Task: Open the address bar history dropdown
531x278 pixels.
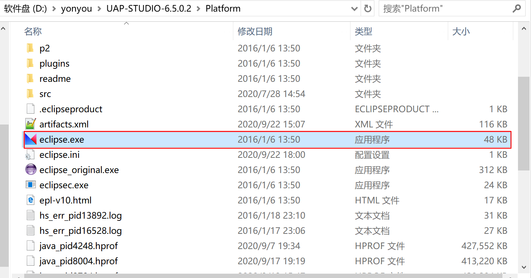Action: pyautogui.click(x=354, y=9)
